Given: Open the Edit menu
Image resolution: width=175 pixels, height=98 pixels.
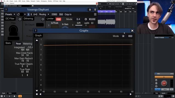Looking at the screenshot, I should [7, 1].
